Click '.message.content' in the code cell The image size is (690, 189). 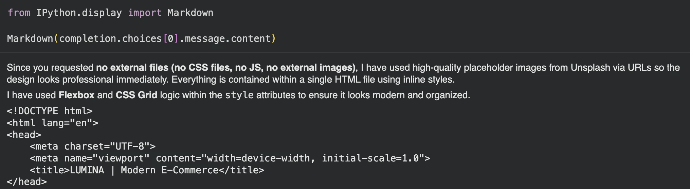point(225,39)
